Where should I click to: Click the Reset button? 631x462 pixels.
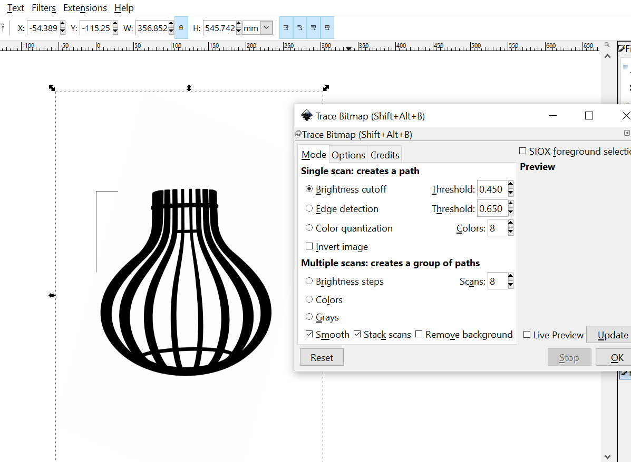322,357
